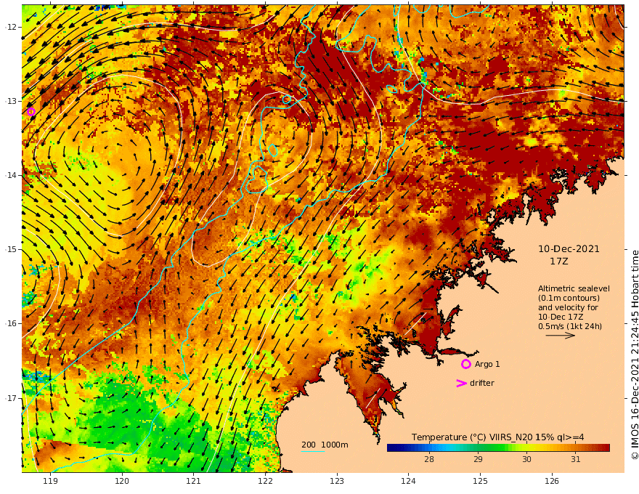Click the Argo 1 legend circle marker

pyautogui.click(x=465, y=364)
